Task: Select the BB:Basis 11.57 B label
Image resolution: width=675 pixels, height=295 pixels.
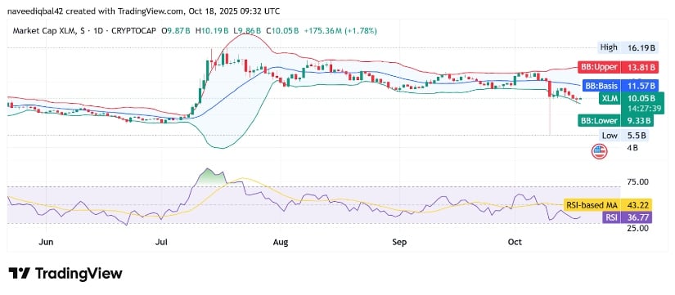Action: pos(620,86)
